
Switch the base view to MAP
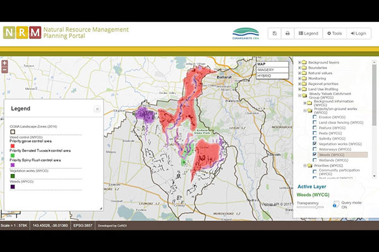pos(272,64)
